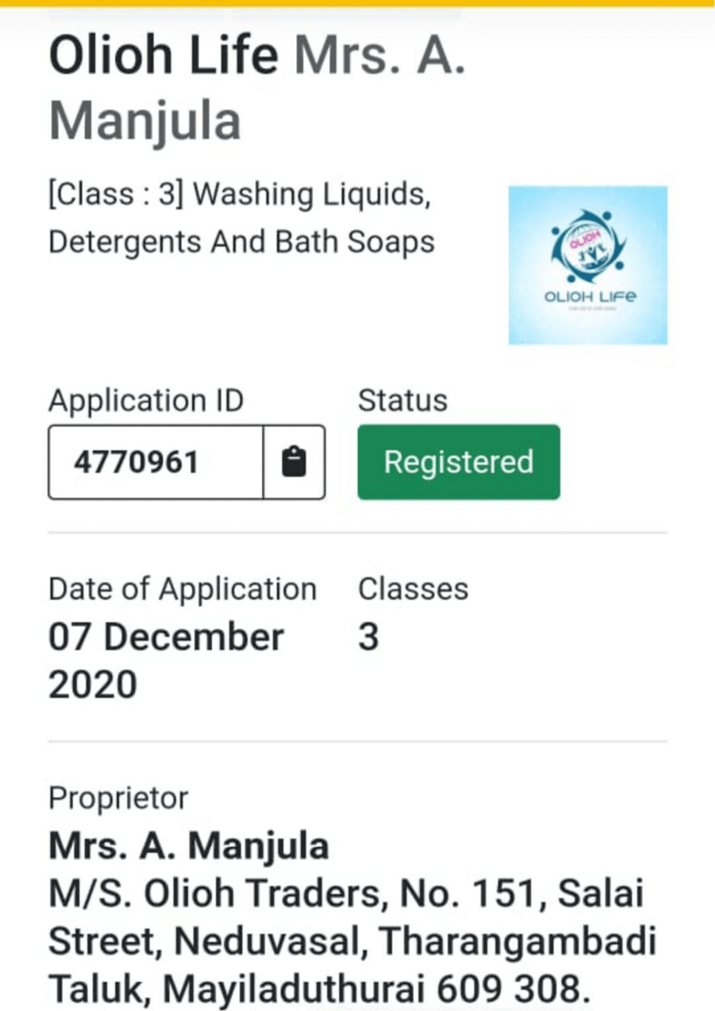This screenshot has height=1011, width=715.
Task: Click the "Classes" label
Action: coord(413,589)
